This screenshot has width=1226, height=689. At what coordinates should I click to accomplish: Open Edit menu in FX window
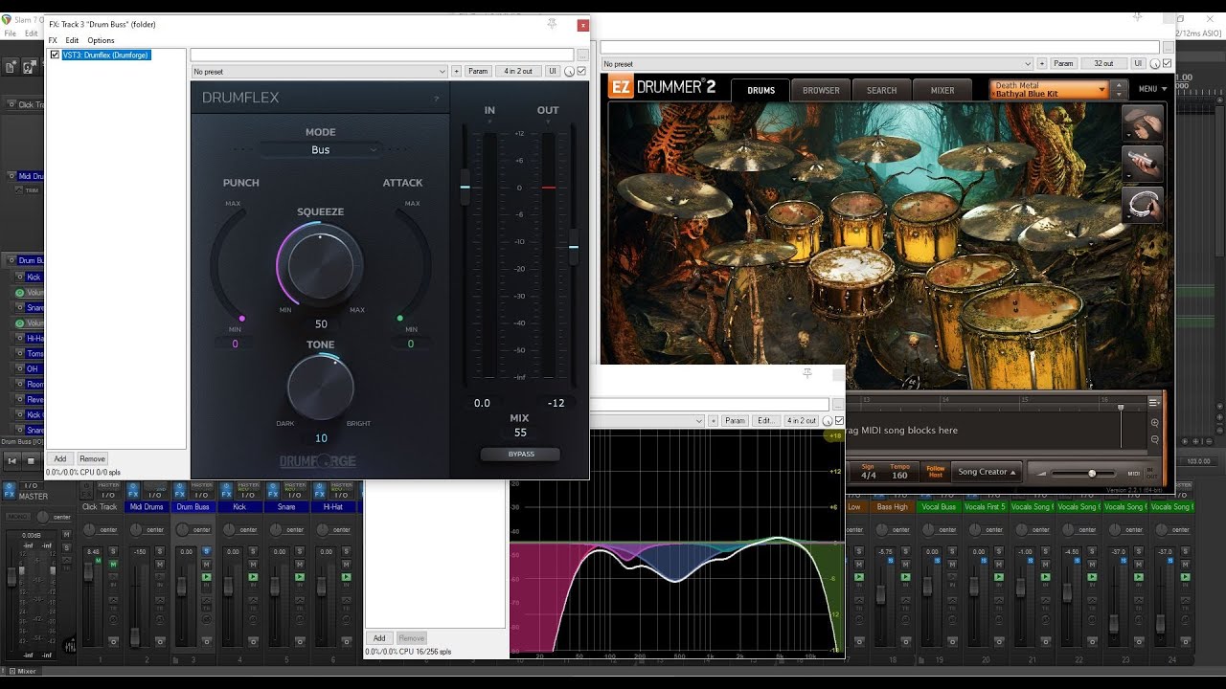(72, 40)
